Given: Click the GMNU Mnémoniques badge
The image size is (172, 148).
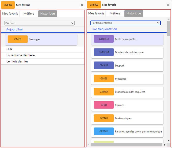Looking at the screenshot, I should [104, 118].
